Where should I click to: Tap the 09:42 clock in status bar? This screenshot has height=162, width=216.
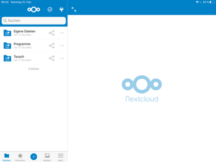pos(5,2)
